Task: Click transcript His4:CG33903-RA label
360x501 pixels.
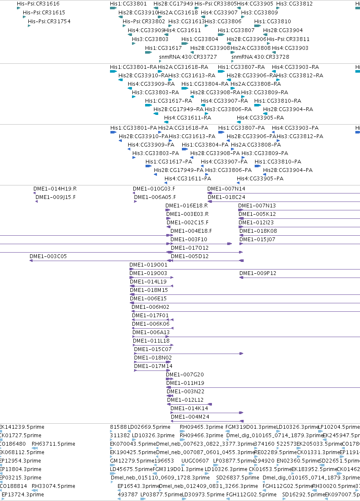Action: click(295, 67)
